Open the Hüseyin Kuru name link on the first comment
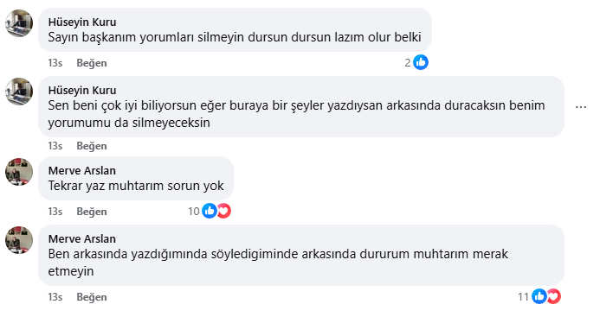The image size is (600, 317). (82, 22)
